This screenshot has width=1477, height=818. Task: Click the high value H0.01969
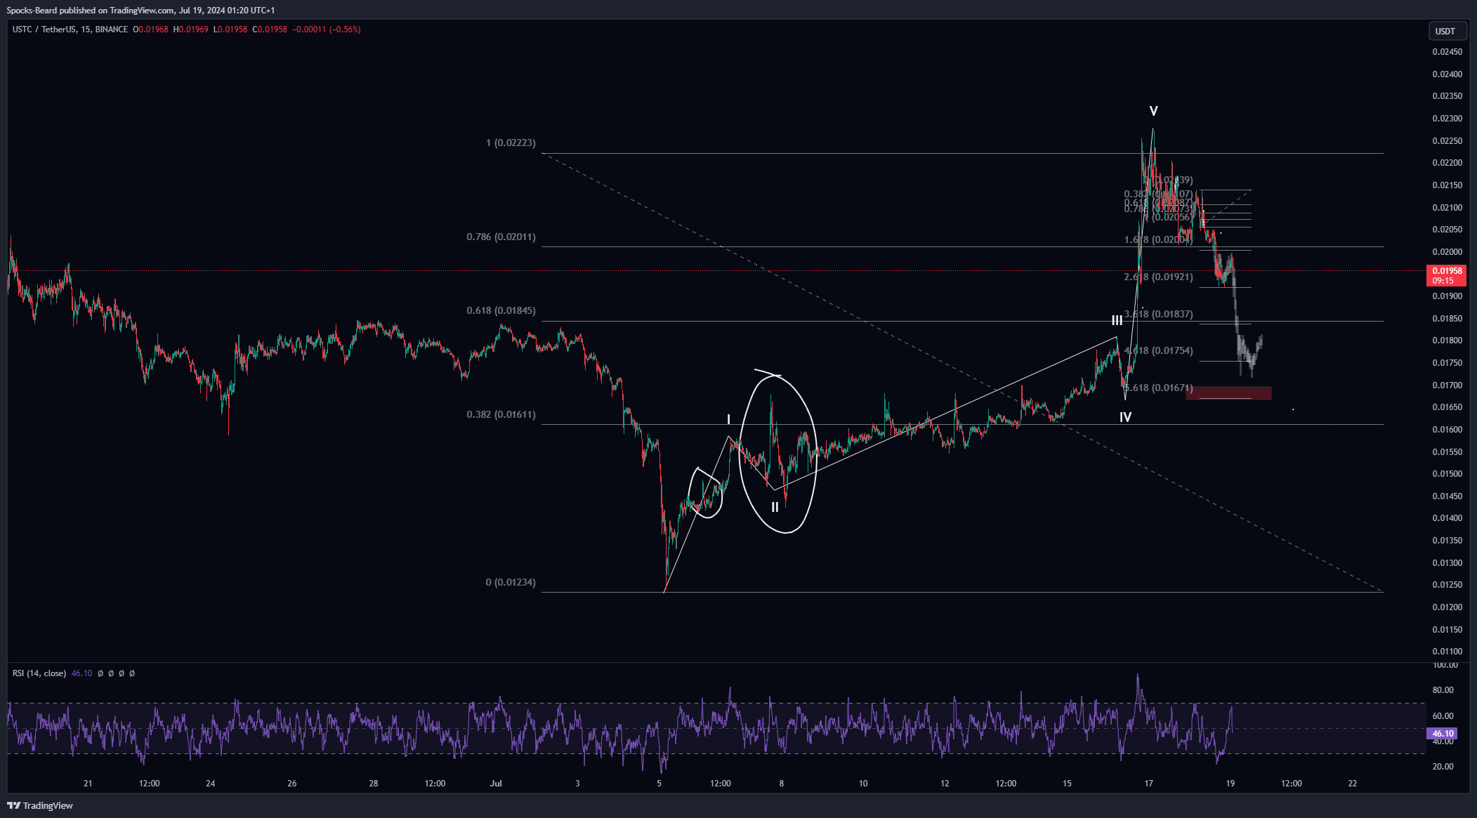click(x=191, y=29)
